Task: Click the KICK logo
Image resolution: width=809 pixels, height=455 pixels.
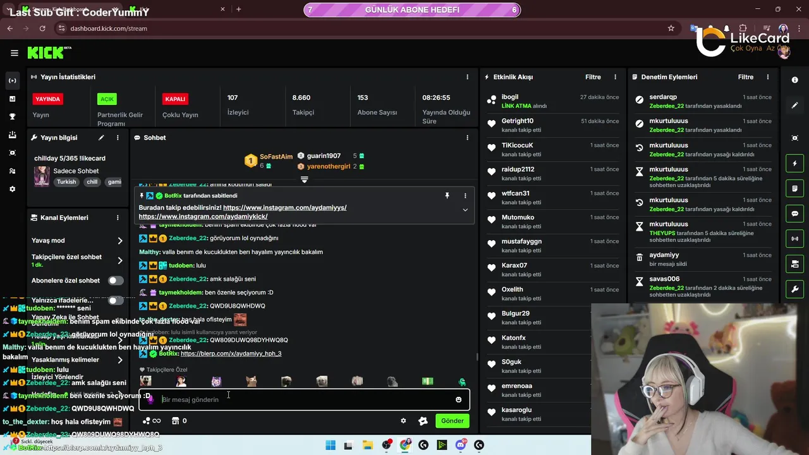Action: 46,53
